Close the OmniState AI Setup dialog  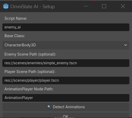tap(123, 6)
